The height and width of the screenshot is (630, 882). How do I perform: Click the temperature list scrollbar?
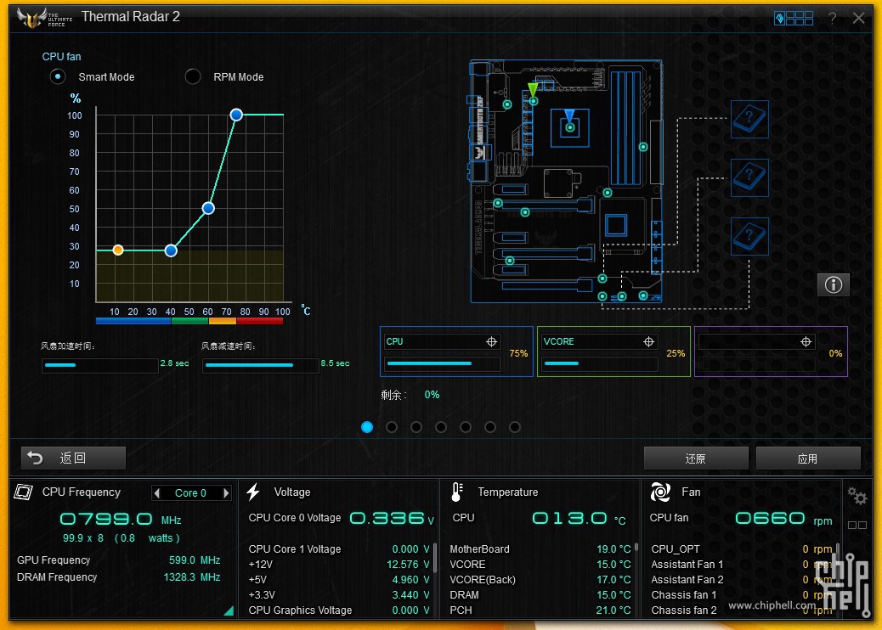636,546
